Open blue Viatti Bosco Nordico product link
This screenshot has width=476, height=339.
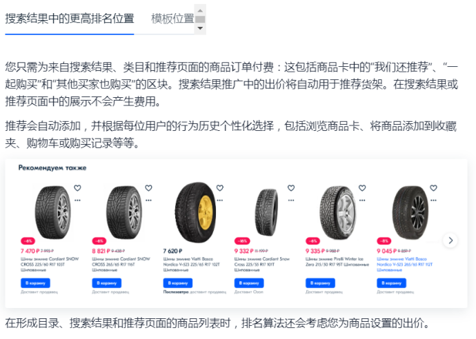[405, 264]
